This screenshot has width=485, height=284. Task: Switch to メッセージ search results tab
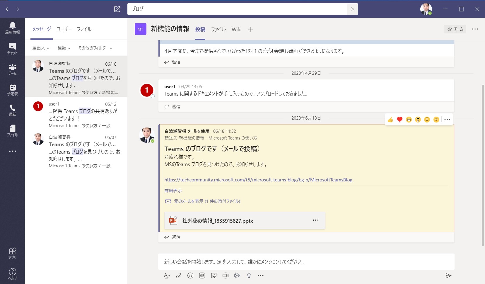pyautogui.click(x=41, y=29)
